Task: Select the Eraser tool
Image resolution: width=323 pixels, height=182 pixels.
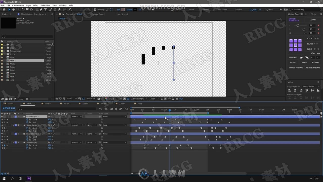Action: point(59,9)
